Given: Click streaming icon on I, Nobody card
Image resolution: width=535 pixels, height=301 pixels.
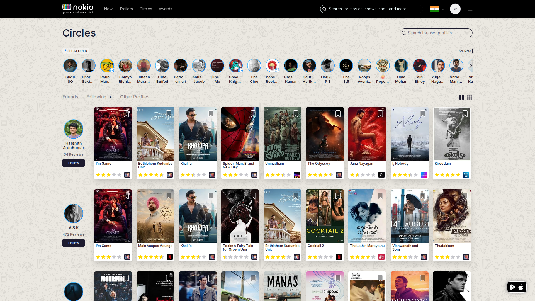Looking at the screenshot, I should [424, 175].
